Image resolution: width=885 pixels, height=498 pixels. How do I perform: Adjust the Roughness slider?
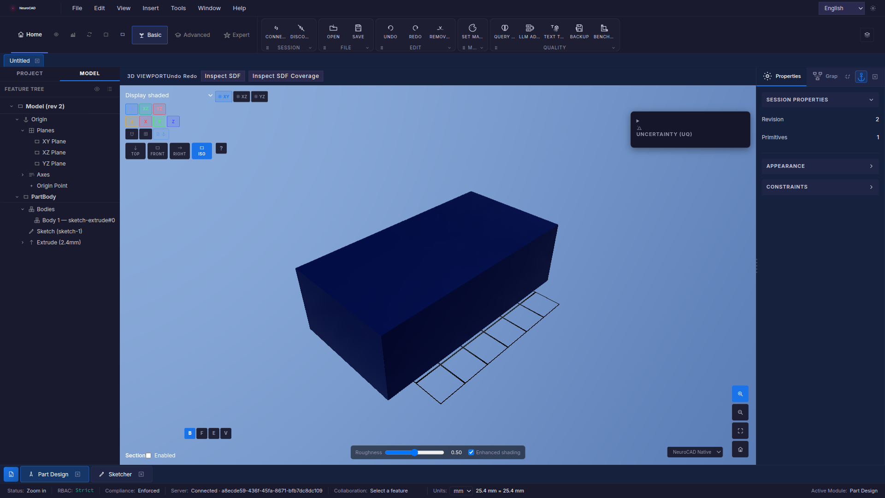[x=414, y=452]
